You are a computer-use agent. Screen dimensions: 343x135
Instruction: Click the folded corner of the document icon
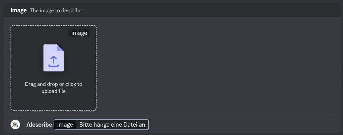60,48
